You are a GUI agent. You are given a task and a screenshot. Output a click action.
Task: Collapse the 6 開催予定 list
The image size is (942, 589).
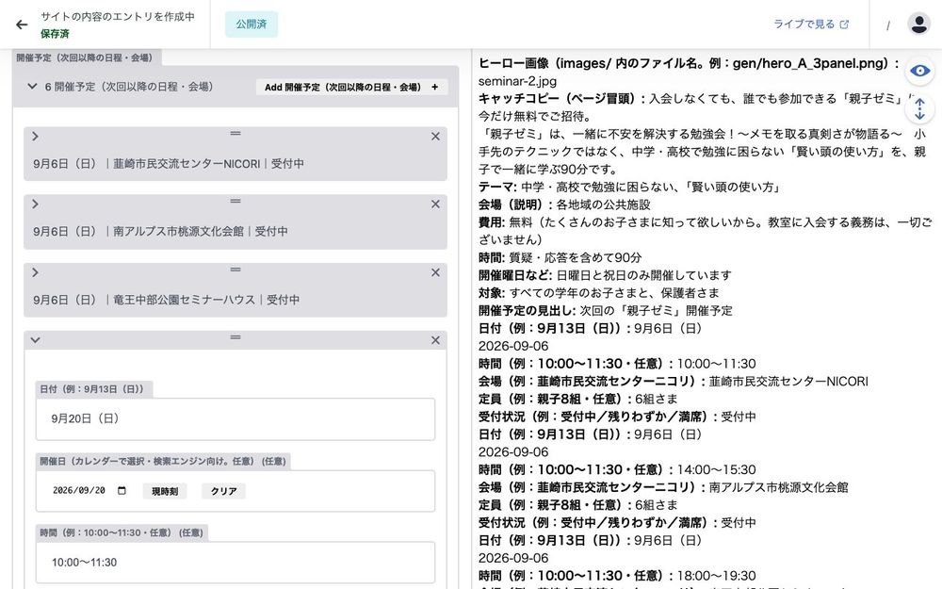[32, 87]
